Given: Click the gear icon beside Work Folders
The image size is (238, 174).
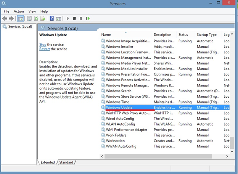Looking at the screenshot, I should point(103,135).
